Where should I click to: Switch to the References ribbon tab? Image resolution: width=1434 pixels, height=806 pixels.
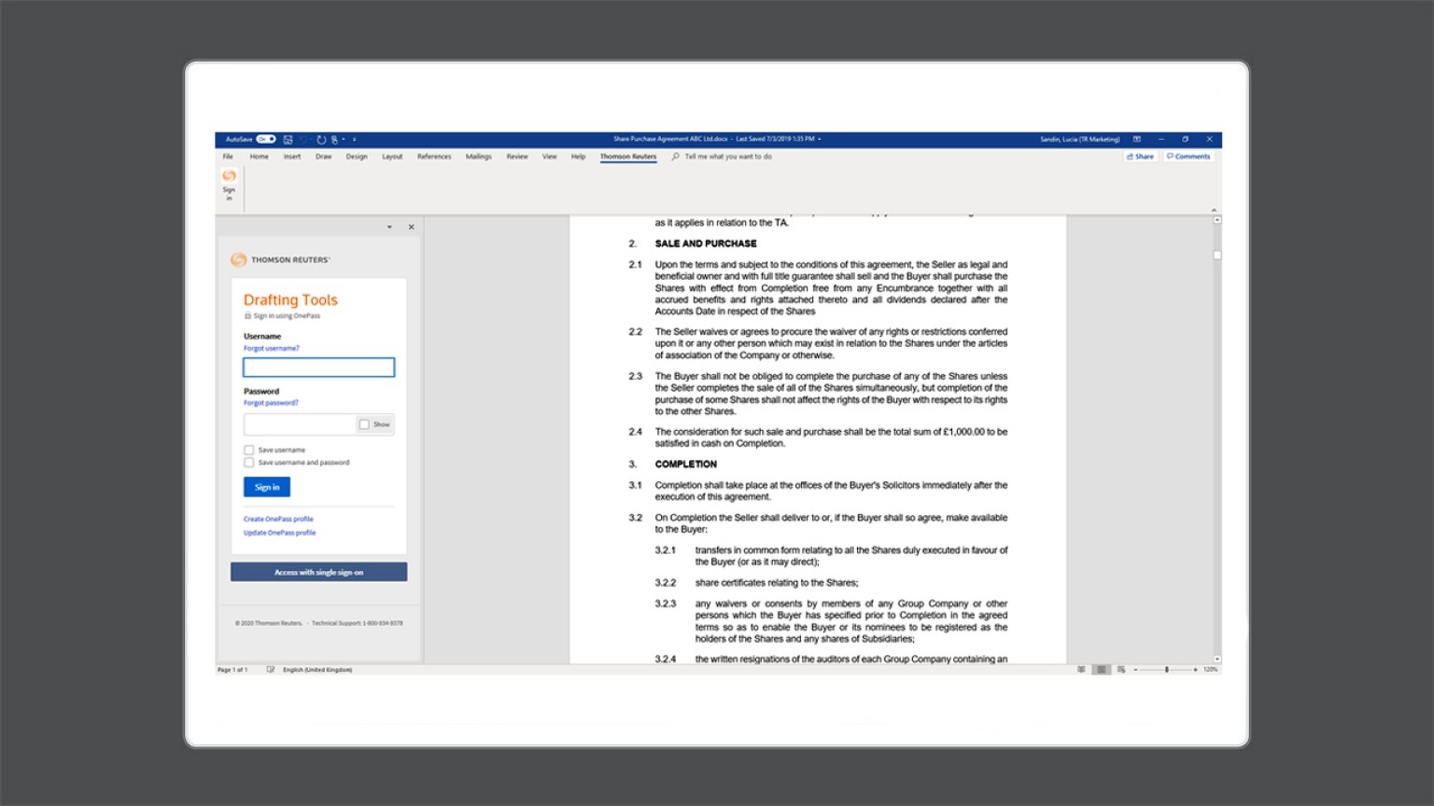pos(434,156)
